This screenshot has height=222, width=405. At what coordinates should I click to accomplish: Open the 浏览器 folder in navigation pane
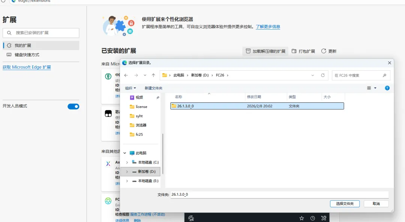click(141, 125)
